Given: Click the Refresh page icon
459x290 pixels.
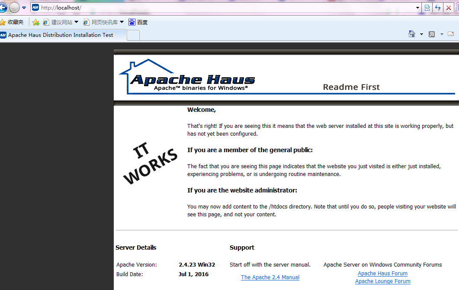Looking at the screenshot, I should (x=438, y=8).
